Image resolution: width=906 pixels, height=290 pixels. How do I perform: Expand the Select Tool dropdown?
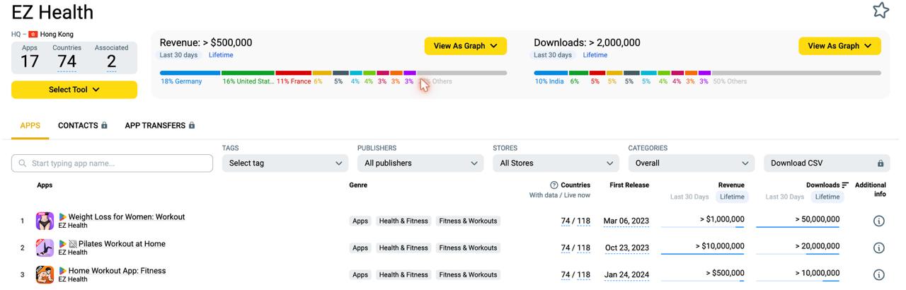click(74, 90)
